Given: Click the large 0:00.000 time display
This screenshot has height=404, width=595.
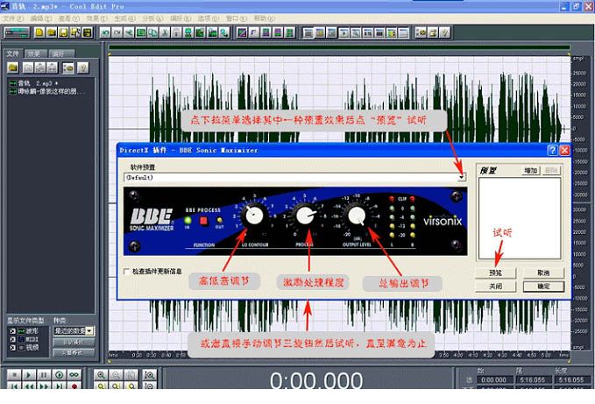Looking at the screenshot, I should pyautogui.click(x=316, y=380).
